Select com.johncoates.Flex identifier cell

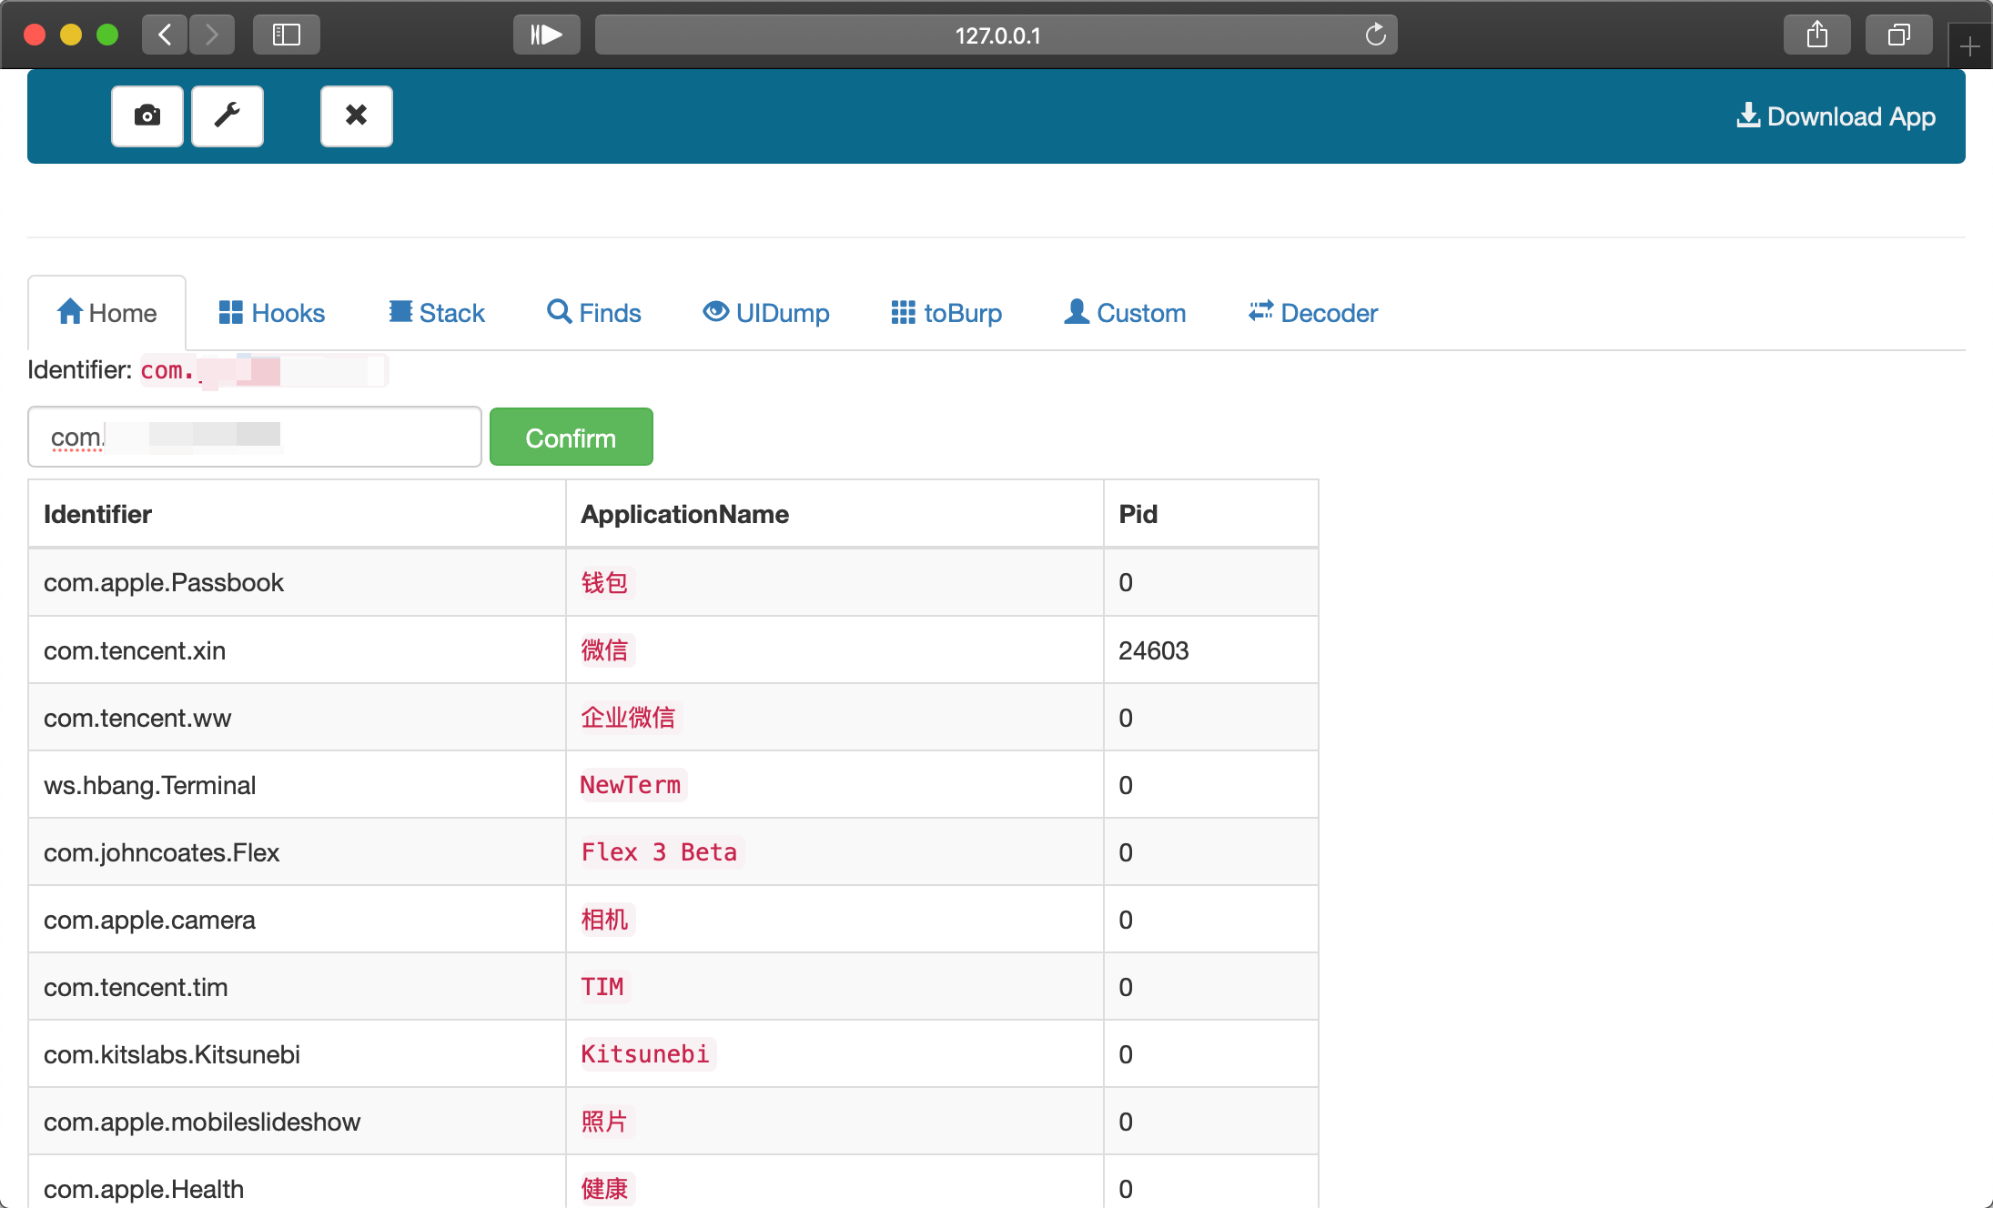(x=297, y=852)
